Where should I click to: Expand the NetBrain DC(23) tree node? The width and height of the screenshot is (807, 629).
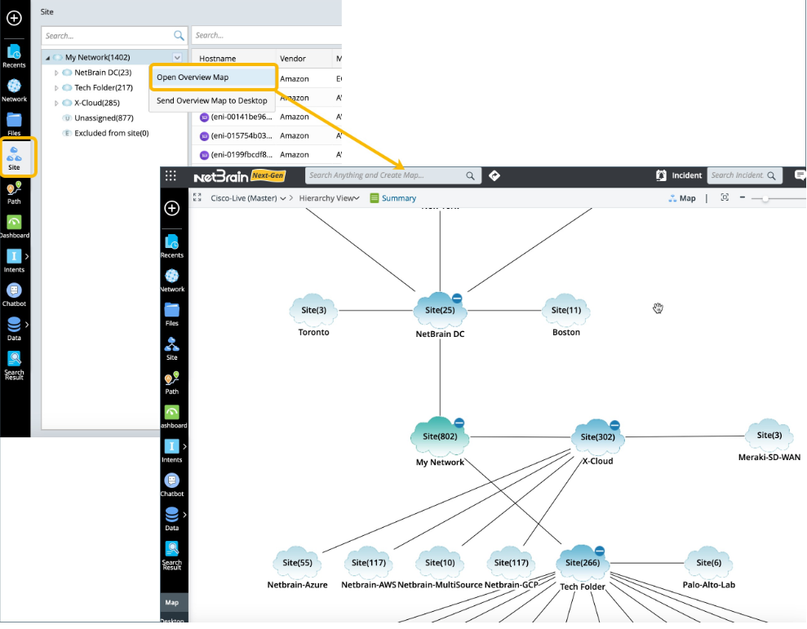pos(56,73)
